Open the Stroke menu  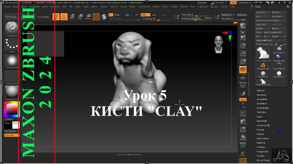coord(174,7)
